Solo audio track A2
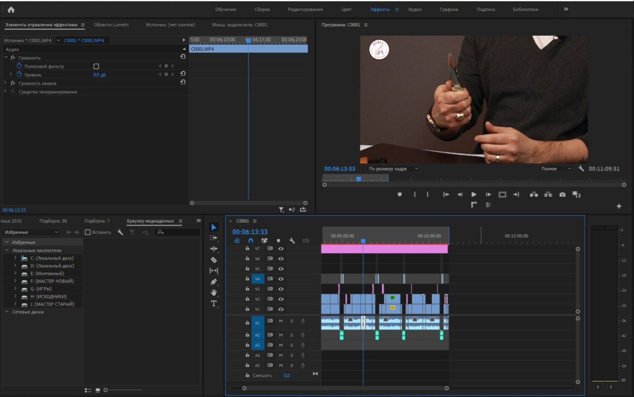 pos(292,335)
